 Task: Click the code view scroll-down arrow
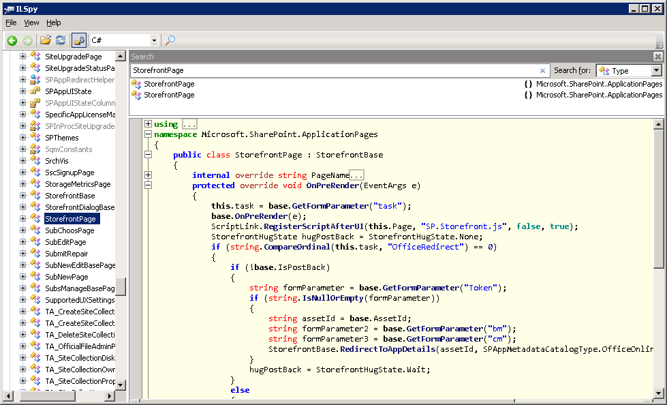(x=659, y=393)
